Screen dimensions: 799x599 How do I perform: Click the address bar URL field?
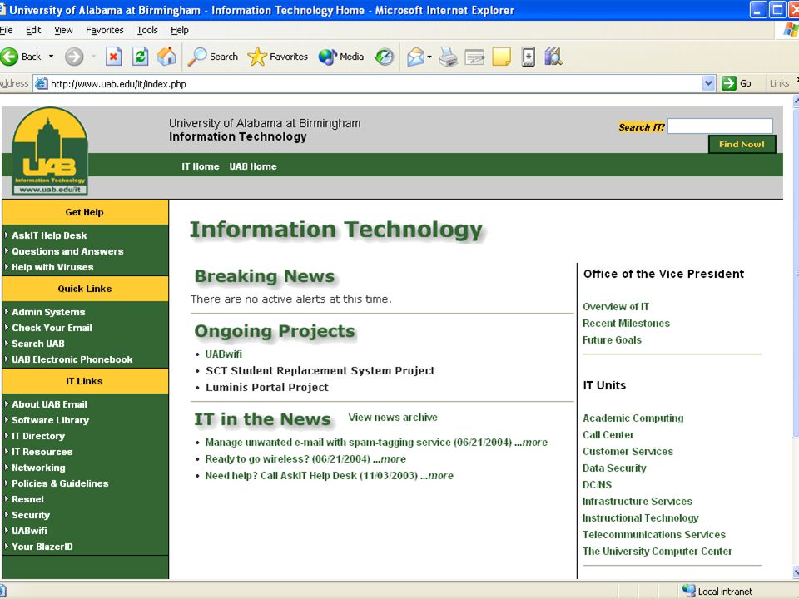(375, 83)
